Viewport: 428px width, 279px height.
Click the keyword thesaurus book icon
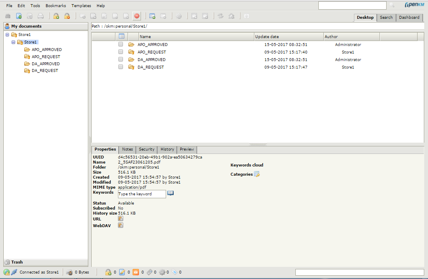pyautogui.click(x=170, y=193)
